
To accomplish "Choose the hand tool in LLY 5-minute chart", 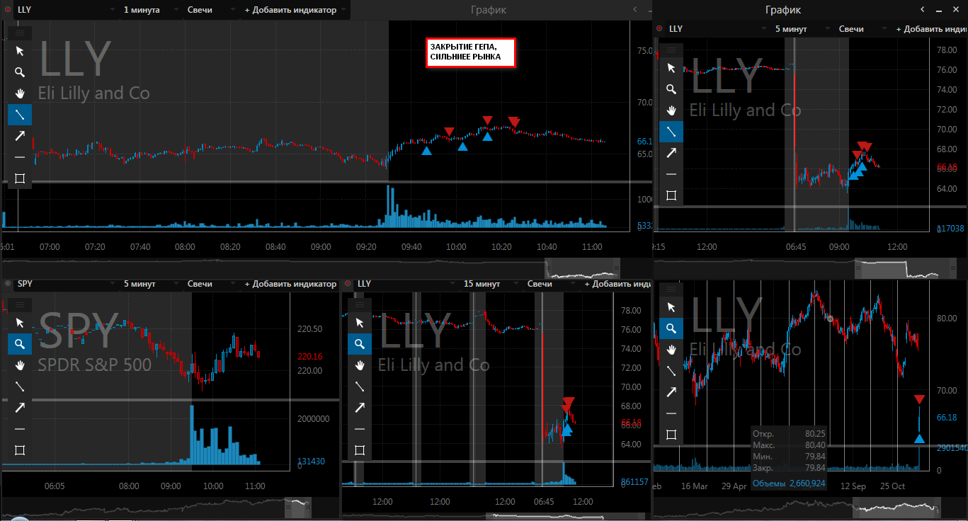I will pyautogui.click(x=671, y=110).
